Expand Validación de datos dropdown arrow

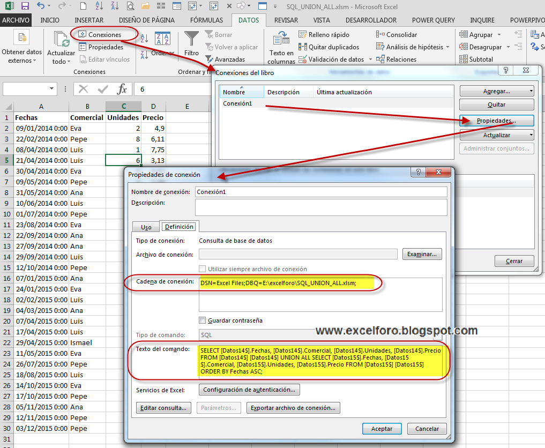(x=370, y=59)
